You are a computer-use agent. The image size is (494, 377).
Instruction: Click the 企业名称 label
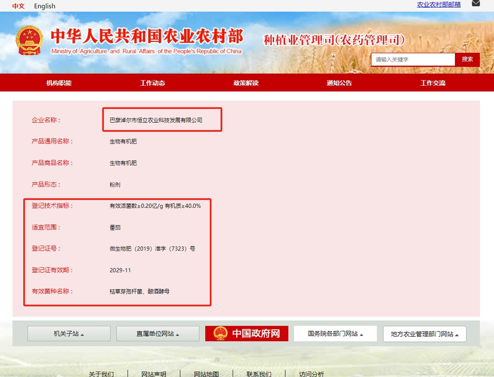(46, 120)
